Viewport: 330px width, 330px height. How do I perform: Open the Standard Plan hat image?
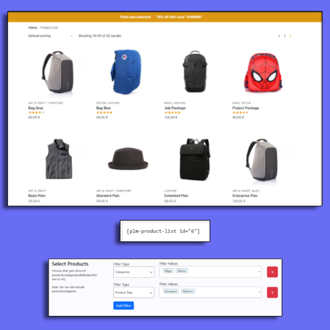128,159
